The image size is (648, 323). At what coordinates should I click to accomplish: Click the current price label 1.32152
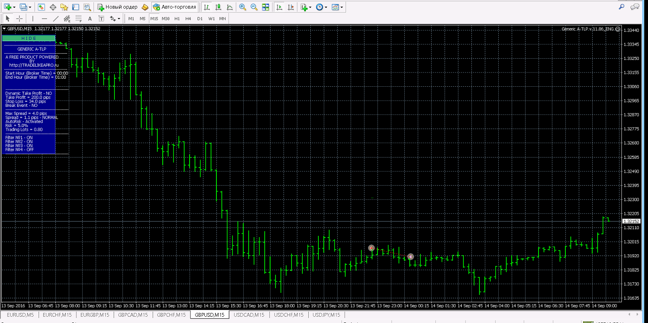tap(631, 221)
